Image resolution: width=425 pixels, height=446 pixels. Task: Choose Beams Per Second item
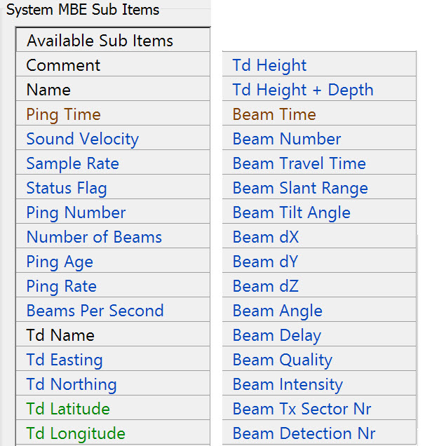pos(95,311)
